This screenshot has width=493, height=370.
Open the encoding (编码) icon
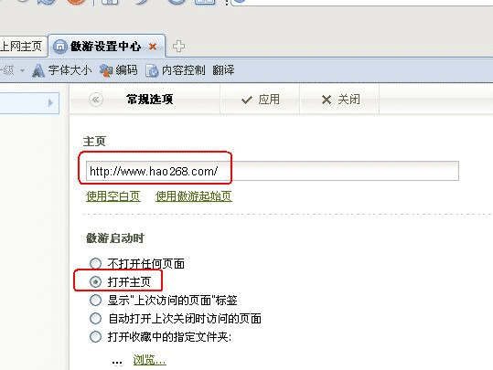click(106, 70)
